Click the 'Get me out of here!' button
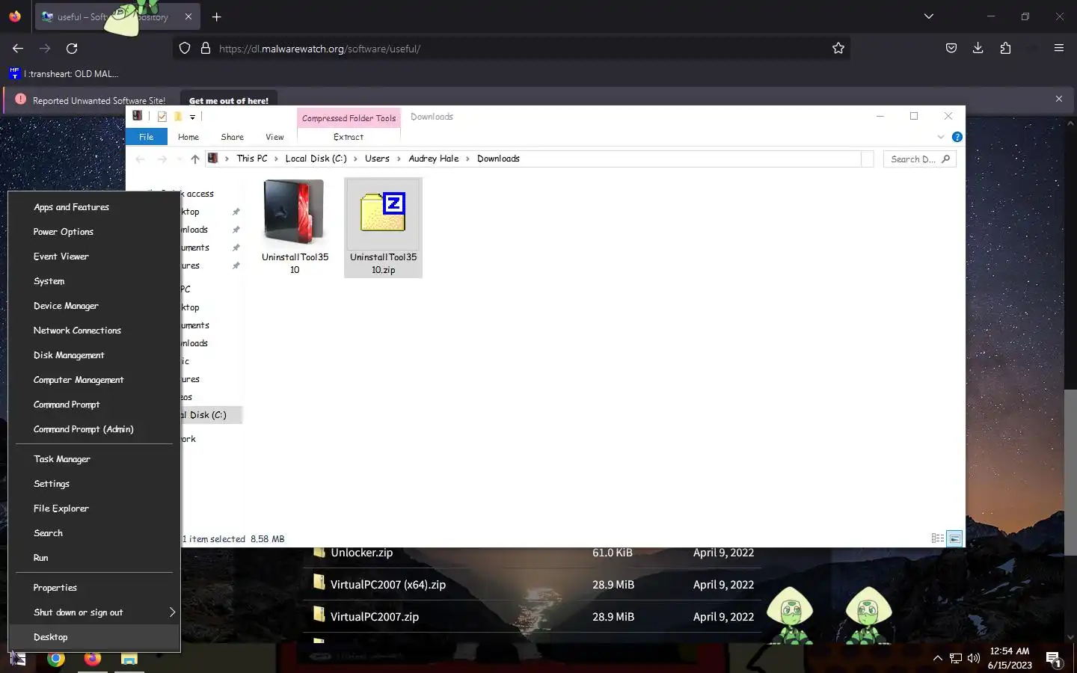 (229, 100)
